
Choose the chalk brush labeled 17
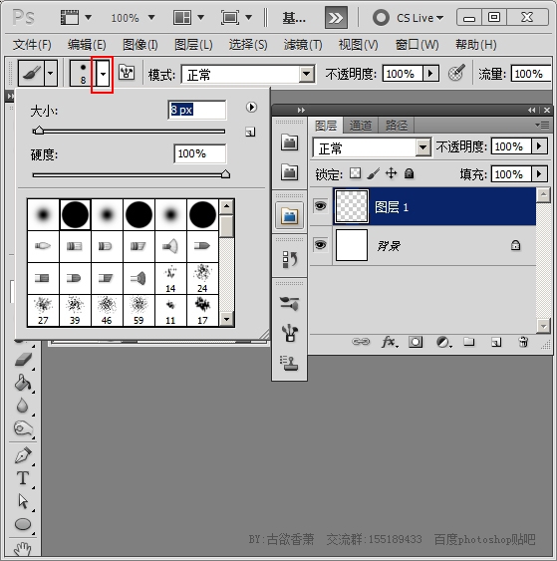(x=202, y=310)
